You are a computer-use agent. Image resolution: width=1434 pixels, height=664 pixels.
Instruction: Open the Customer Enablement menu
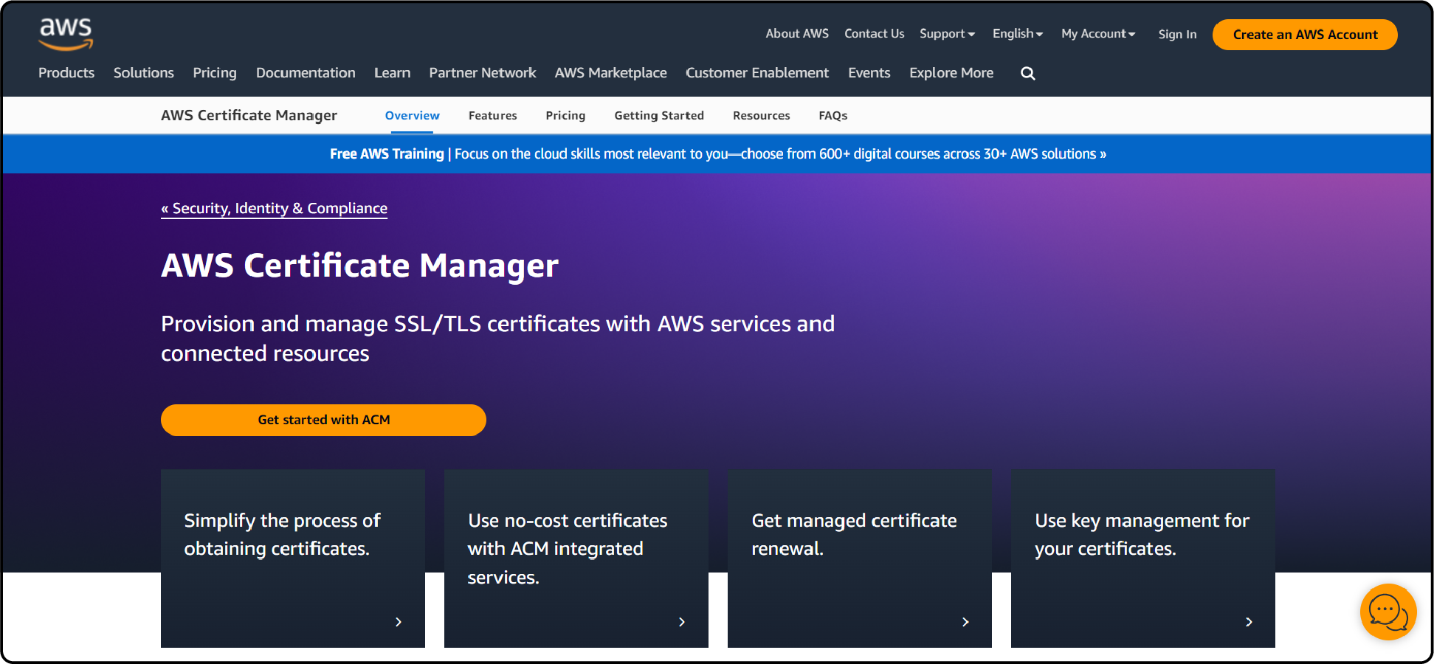coord(757,73)
